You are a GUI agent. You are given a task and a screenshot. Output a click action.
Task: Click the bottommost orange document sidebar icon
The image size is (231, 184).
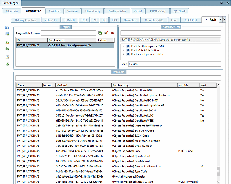click(x=7, y=64)
